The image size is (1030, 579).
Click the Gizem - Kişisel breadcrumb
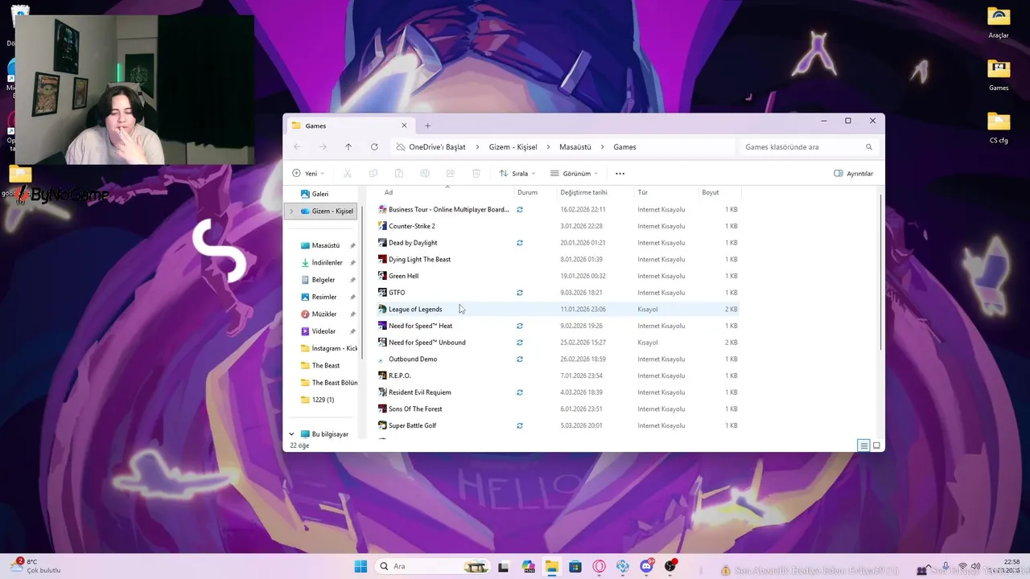[x=513, y=147]
